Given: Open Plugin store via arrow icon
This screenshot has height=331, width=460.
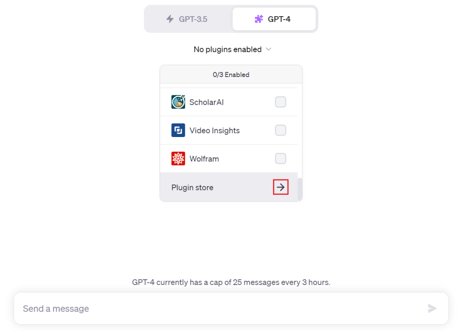Looking at the screenshot, I should coord(281,187).
